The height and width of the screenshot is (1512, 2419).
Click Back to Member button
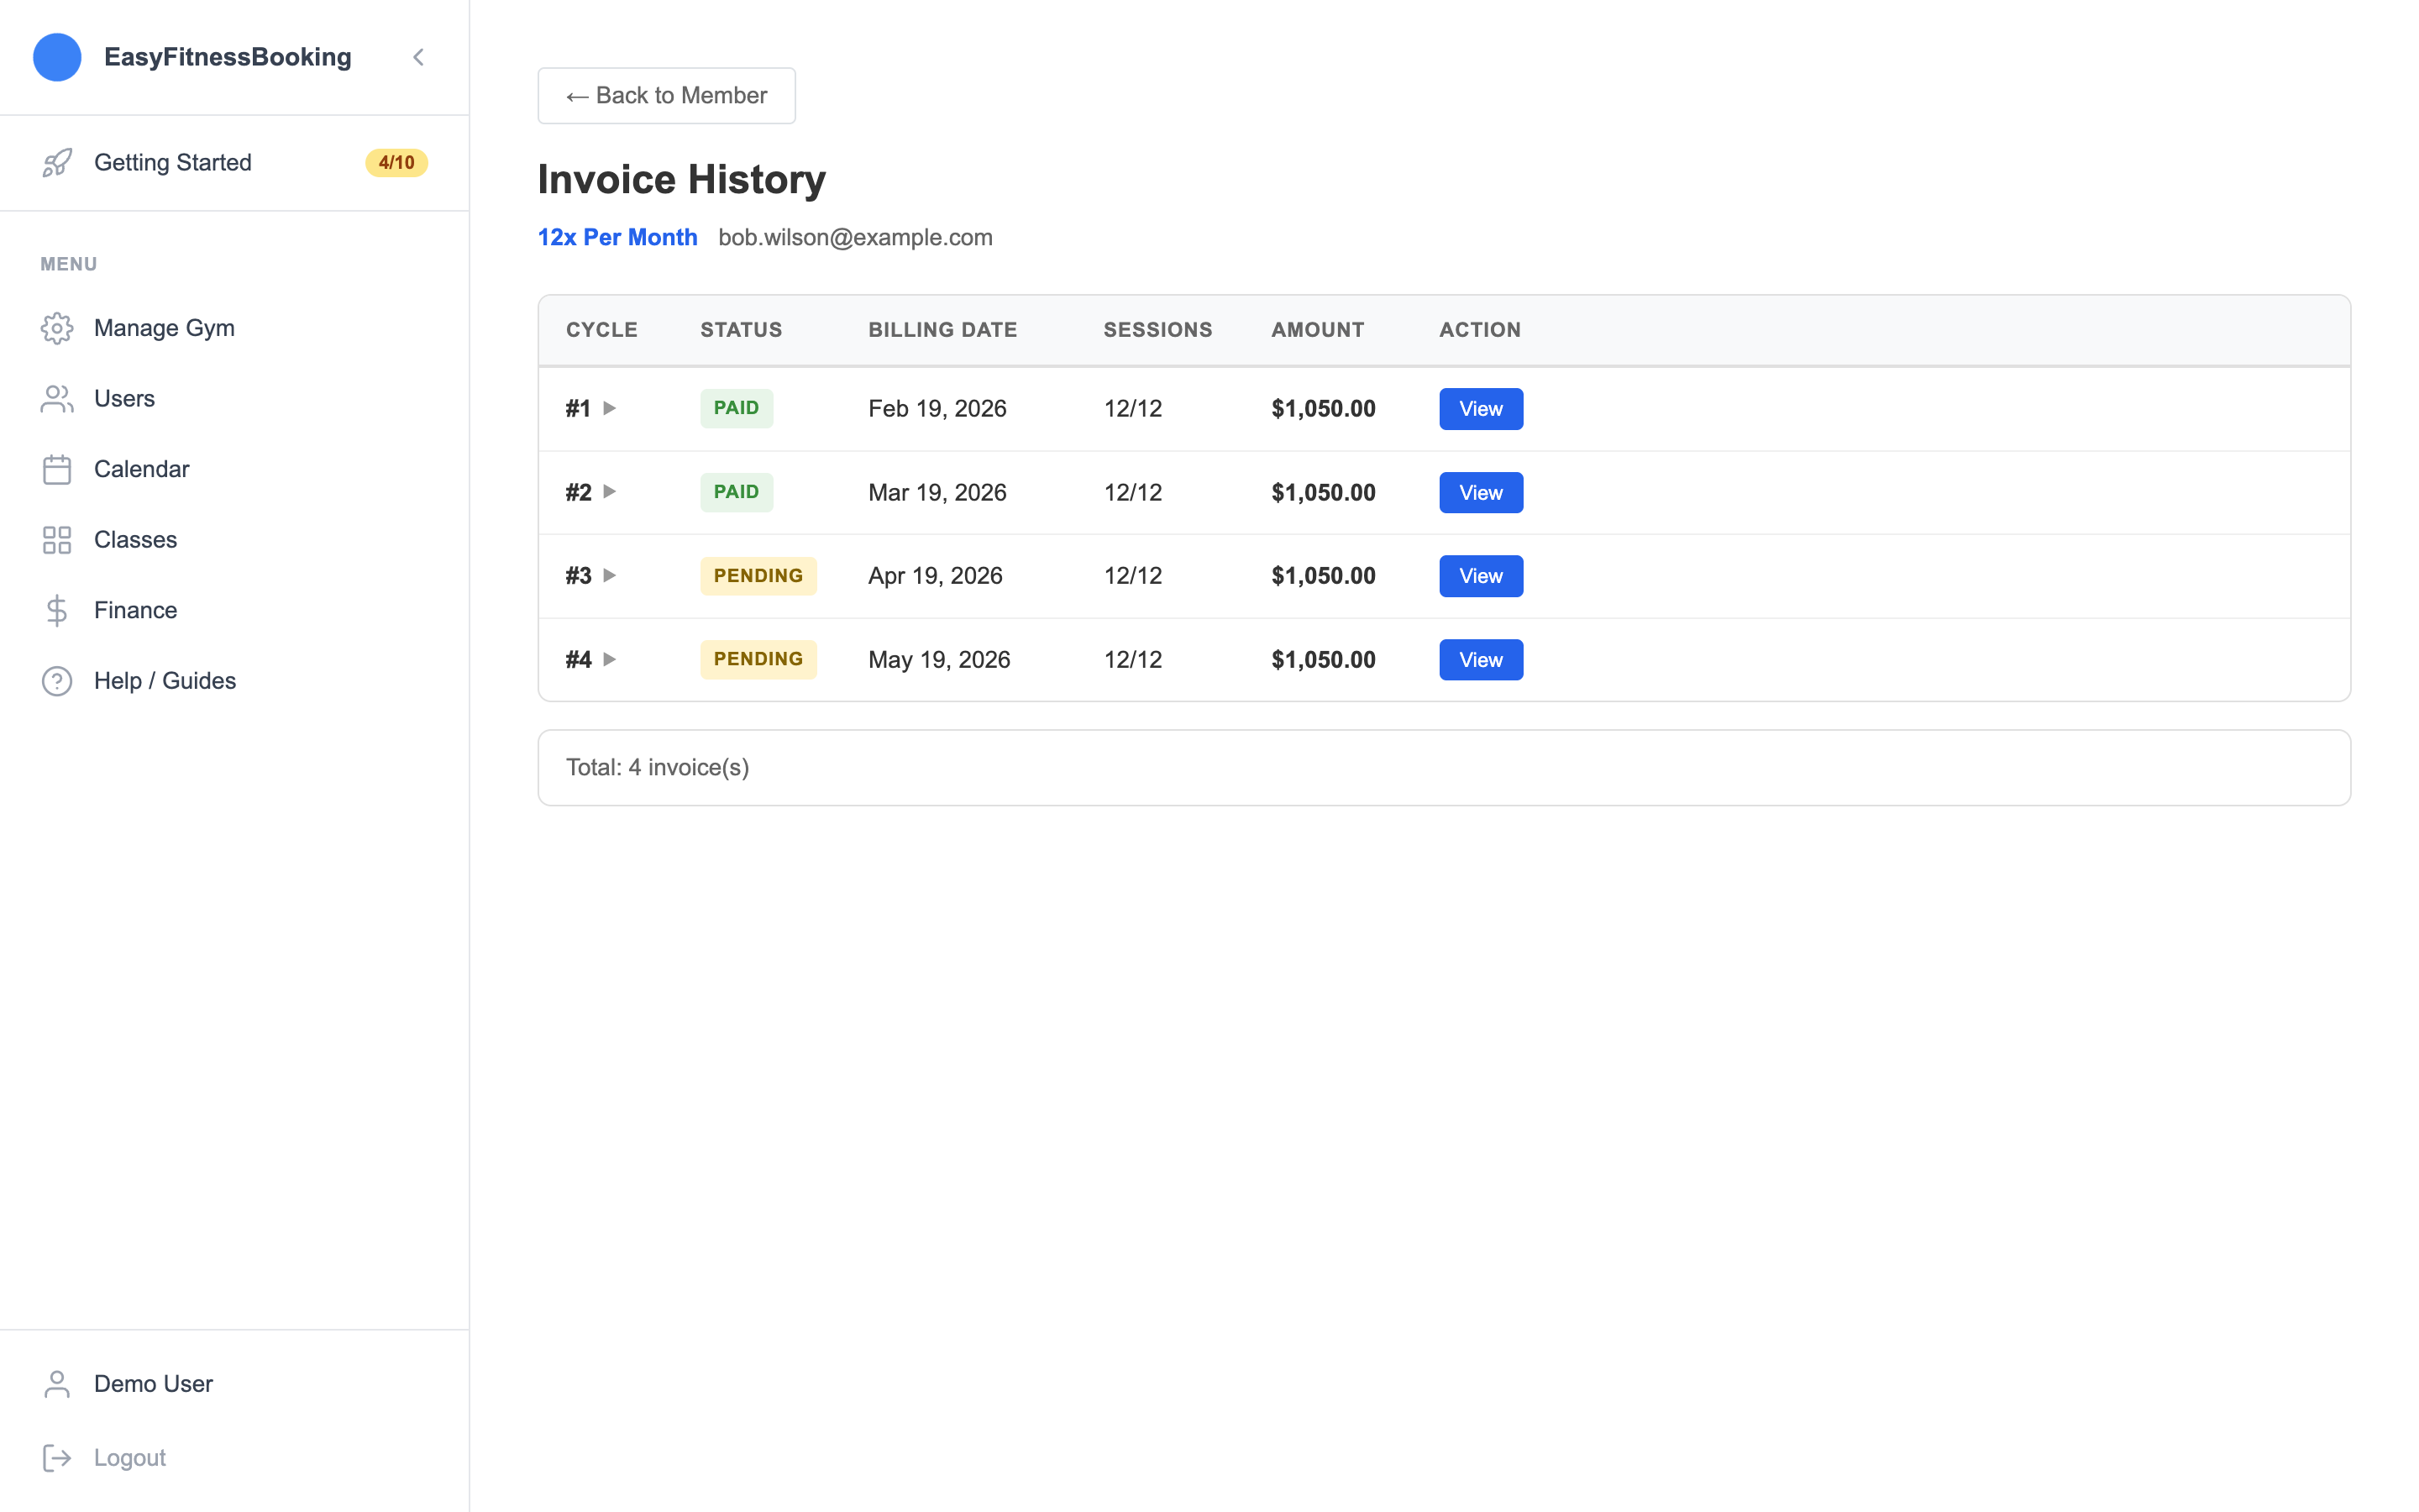666,95
